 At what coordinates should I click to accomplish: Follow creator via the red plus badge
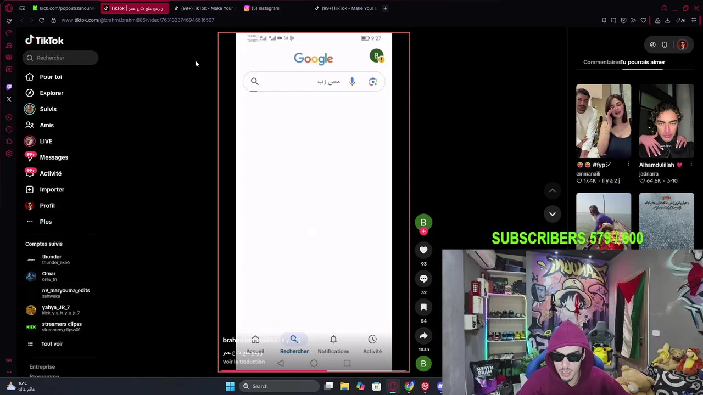pos(423,232)
